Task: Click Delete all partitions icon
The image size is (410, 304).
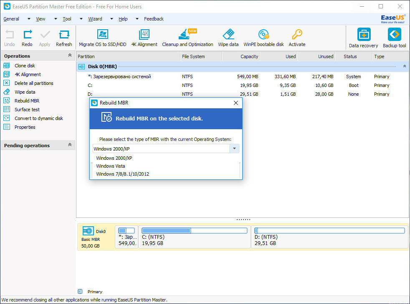Action: click(7, 83)
